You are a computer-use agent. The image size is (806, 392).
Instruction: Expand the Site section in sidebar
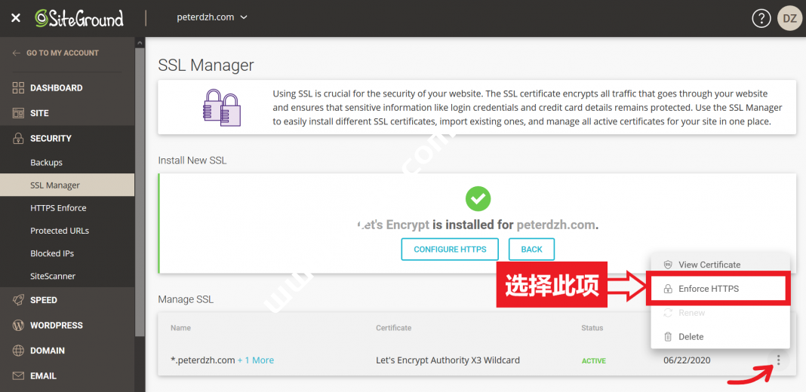39,113
